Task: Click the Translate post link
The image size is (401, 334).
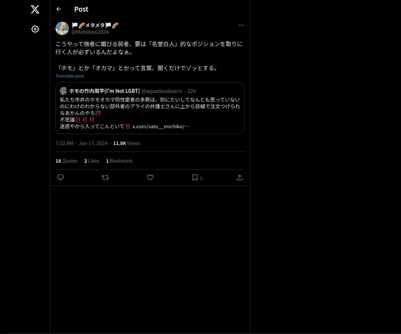Action: coord(70,76)
